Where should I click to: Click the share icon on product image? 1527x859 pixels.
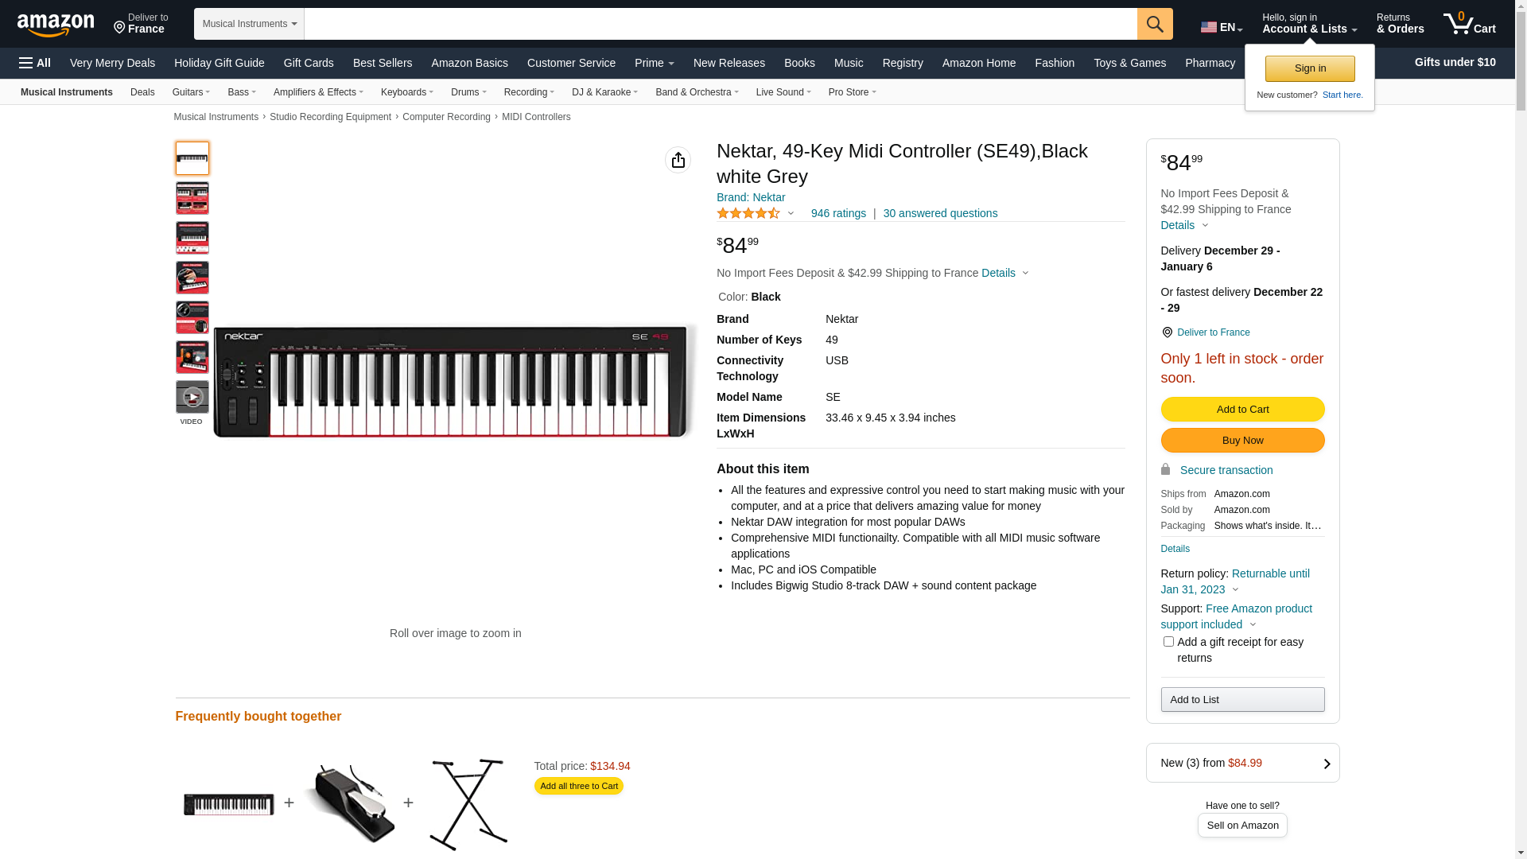[x=678, y=161]
